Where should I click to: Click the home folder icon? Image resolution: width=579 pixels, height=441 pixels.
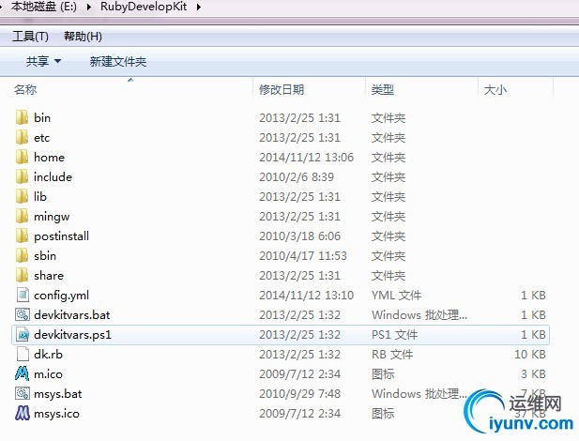(22, 157)
